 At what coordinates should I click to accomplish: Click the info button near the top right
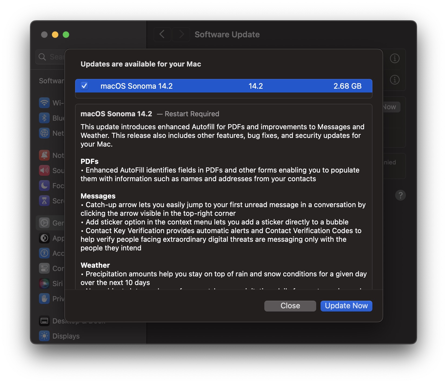[395, 58]
